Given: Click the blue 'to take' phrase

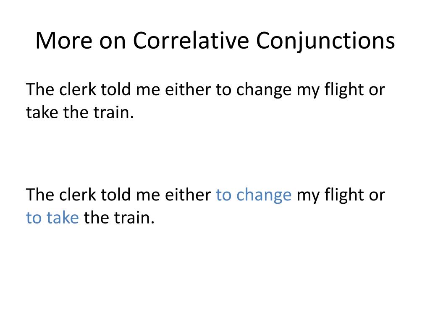Looking at the screenshot, I should (x=52, y=218).
